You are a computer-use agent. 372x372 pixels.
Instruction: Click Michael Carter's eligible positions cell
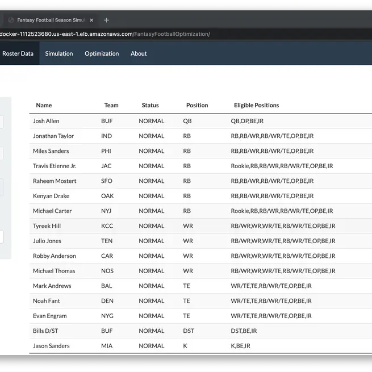[x=282, y=211]
